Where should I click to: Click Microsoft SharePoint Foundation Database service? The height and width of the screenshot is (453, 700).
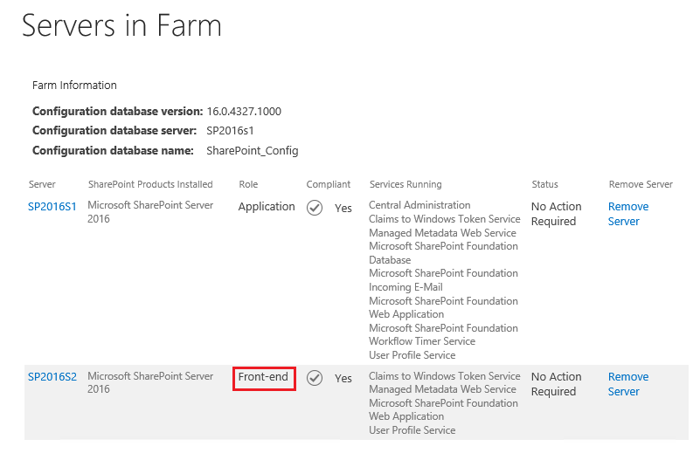443,253
